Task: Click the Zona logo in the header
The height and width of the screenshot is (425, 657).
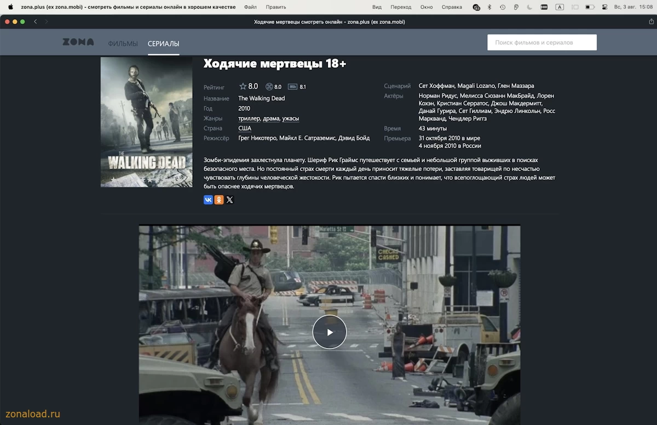Action: coord(78,42)
